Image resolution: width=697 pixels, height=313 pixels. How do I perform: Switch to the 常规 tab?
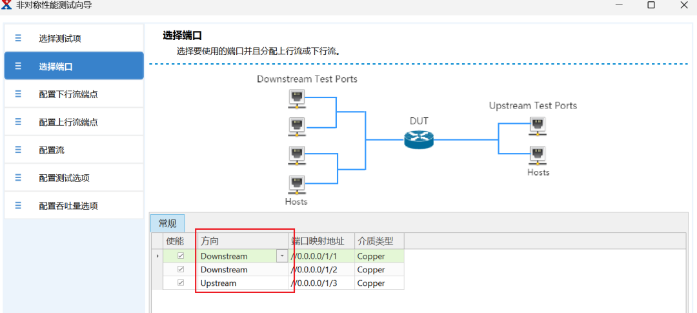point(167,223)
